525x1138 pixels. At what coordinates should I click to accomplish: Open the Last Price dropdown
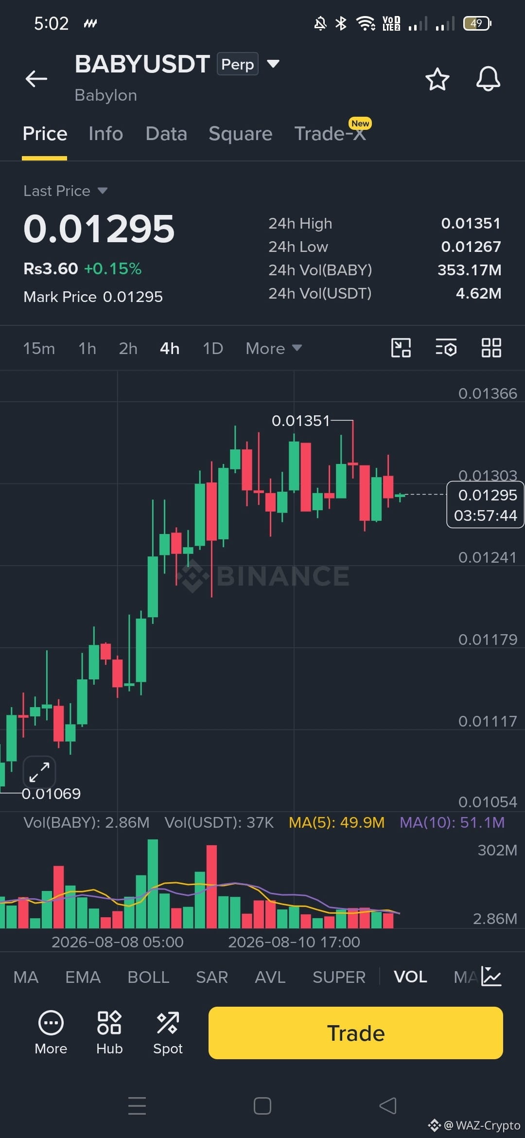point(65,191)
